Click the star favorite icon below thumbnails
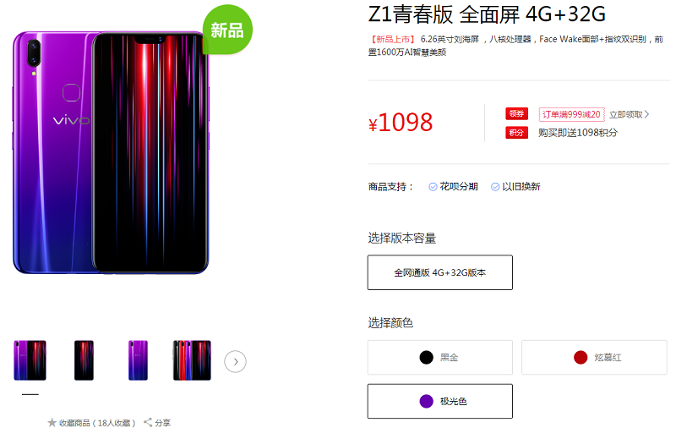The width and height of the screenshot is (676, 428). (52, 422)
